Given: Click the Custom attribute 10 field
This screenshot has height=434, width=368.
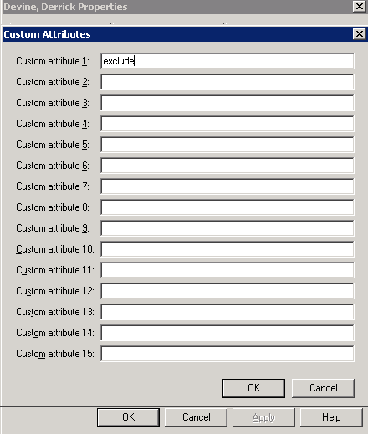Looking at the screenshot, I should tap(227, 249).
